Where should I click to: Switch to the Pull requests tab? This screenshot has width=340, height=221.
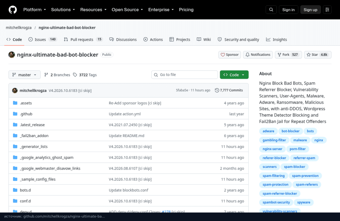[x=83, y=39]
